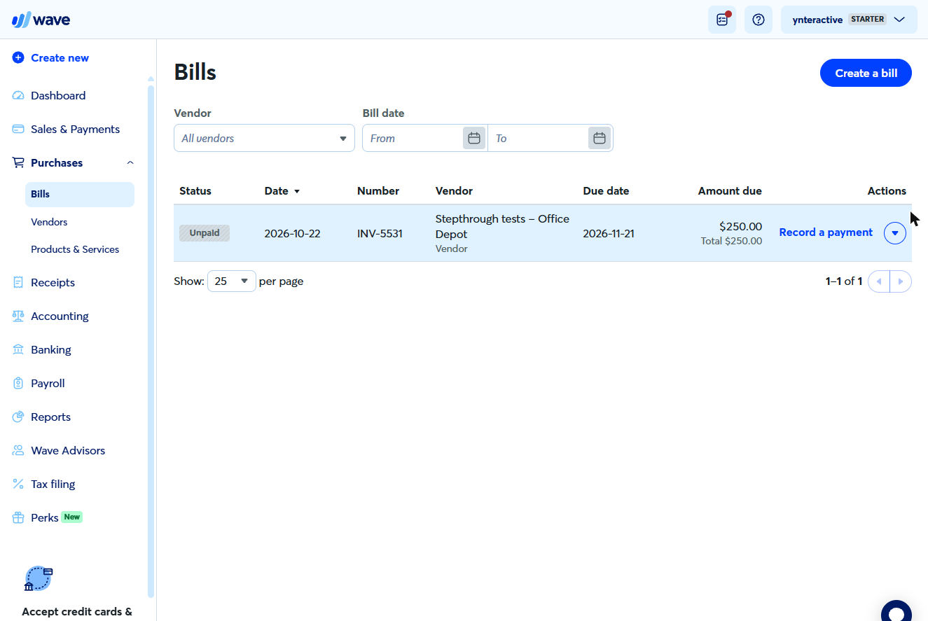Click the Accounting scales icon
Screen dimensions: 928x621
click(18, 316)
